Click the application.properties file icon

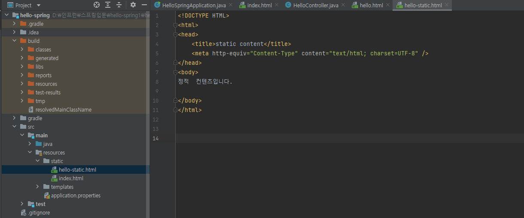(x=47, y=195)
